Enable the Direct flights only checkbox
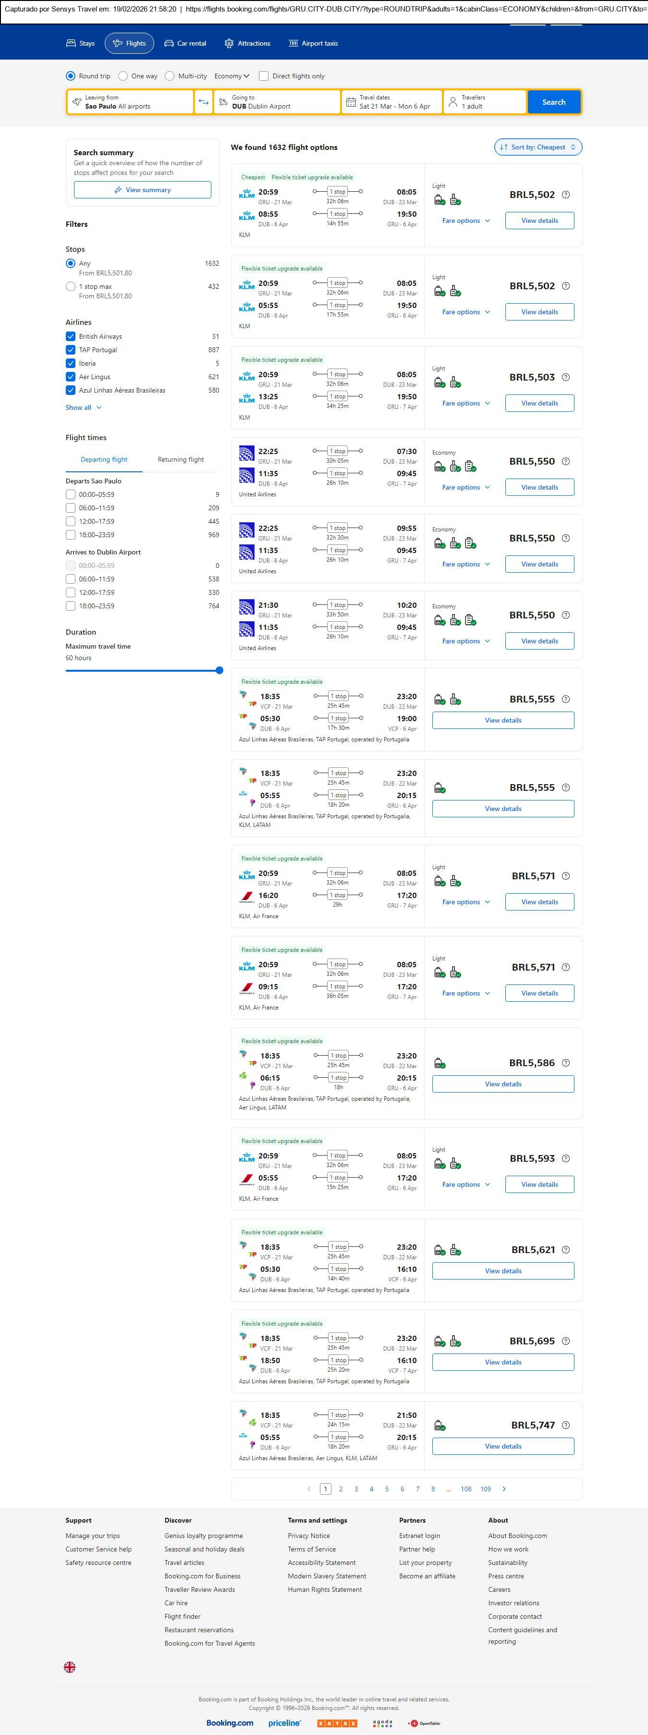 click(x=264, y=76)
